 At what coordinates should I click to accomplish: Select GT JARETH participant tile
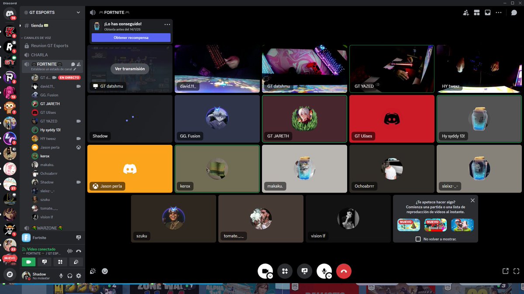click(x=304, y=119)
